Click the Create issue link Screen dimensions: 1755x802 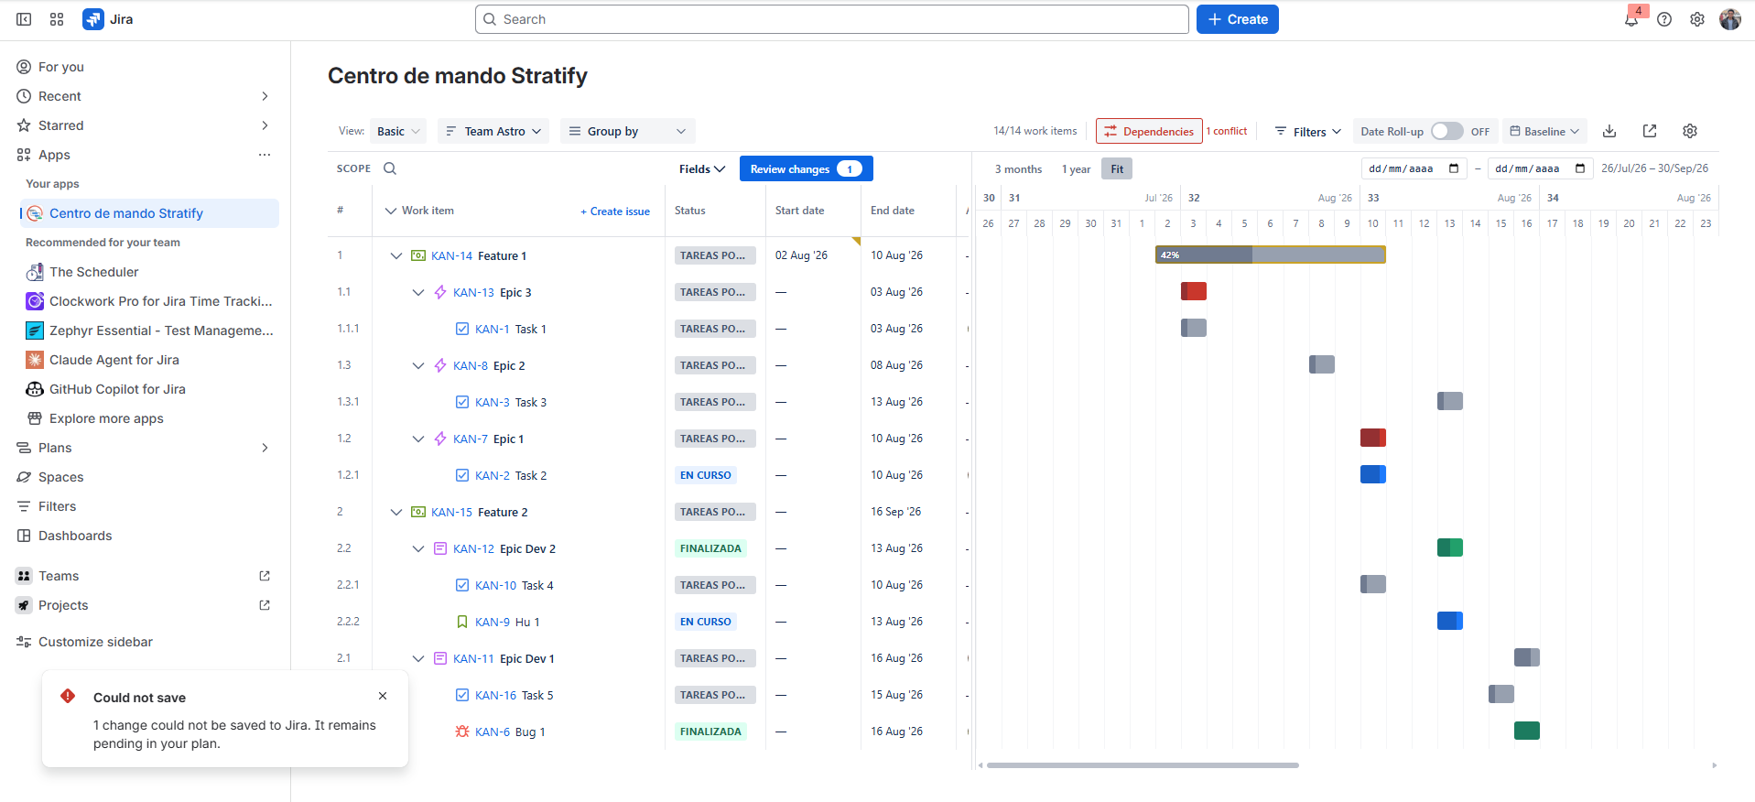coord(615,211)
